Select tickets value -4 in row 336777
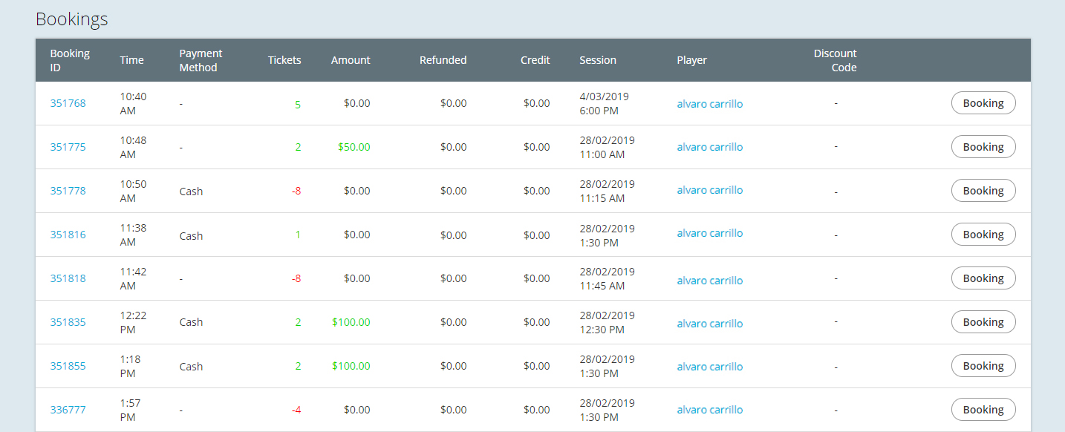The image size is (1065, 432). (296, 410)
